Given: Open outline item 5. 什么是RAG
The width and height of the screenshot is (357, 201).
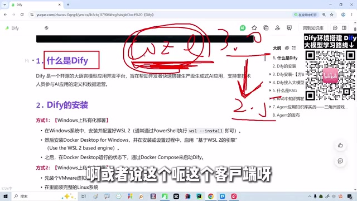Looking at the screenshot, I should (284, 90).
